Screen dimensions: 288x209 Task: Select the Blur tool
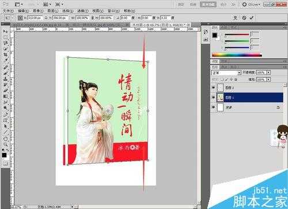pos(5,102)
